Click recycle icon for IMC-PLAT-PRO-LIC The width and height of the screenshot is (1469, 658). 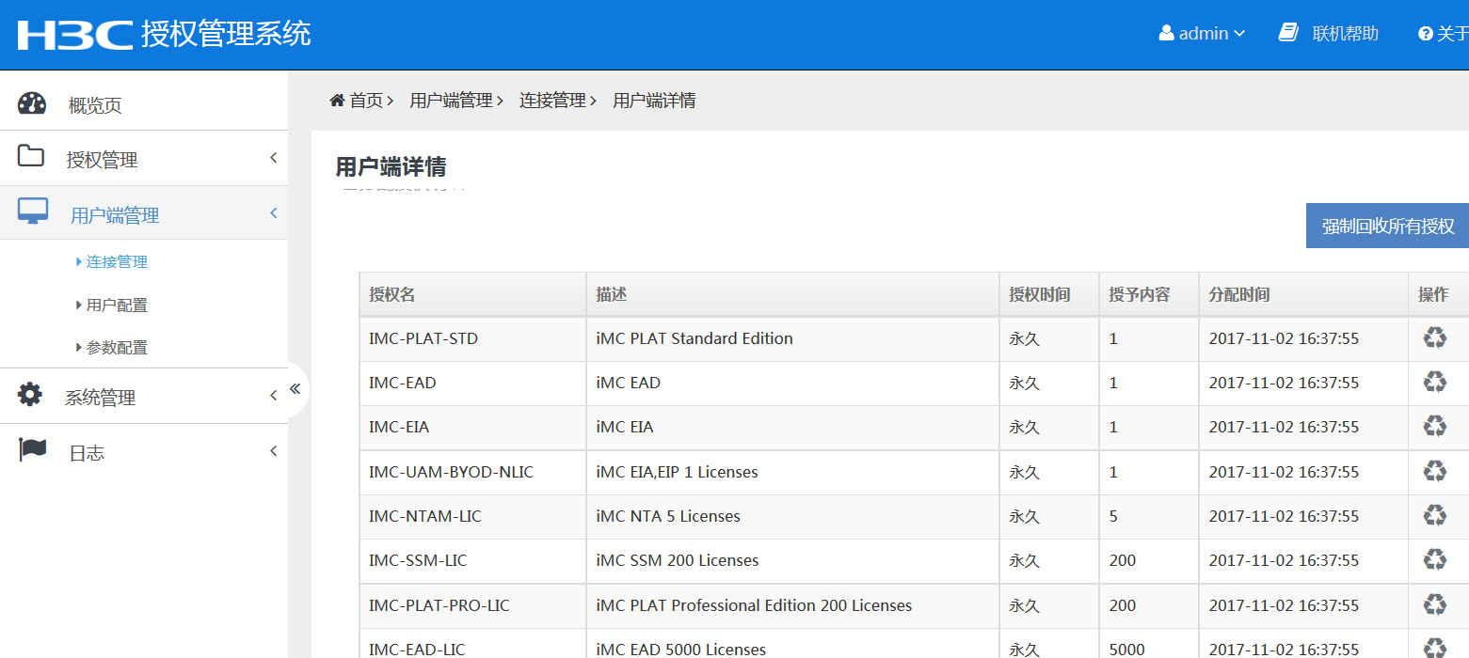tap(1434, 604)
